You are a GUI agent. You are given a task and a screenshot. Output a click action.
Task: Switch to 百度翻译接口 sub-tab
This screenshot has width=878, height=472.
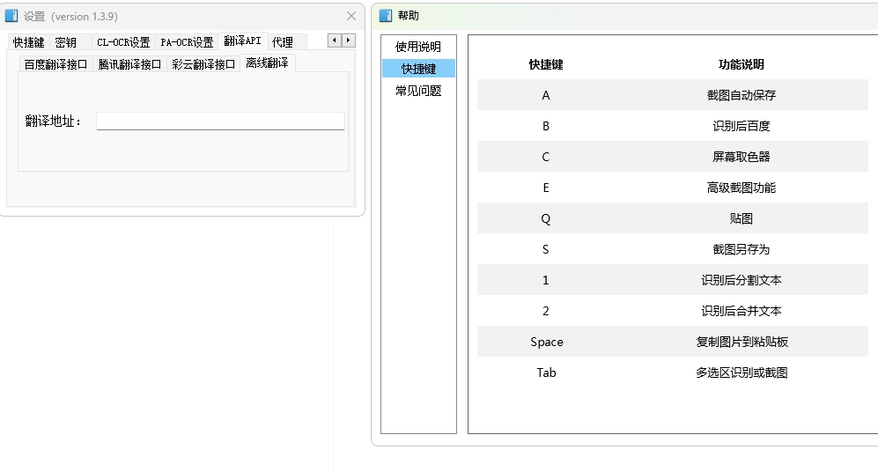(x=55, y=64)
